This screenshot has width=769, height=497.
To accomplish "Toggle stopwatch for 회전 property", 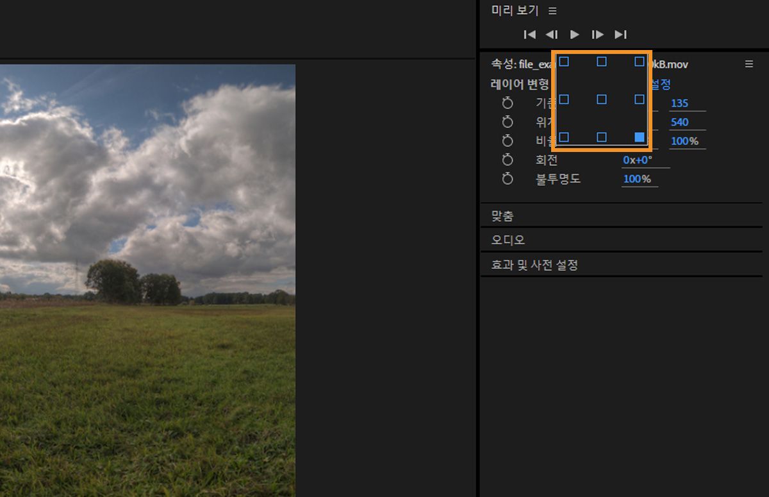I will tap(508, 160).
